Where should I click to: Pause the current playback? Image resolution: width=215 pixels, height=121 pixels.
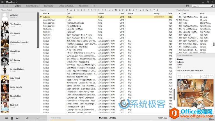point(12,118)
